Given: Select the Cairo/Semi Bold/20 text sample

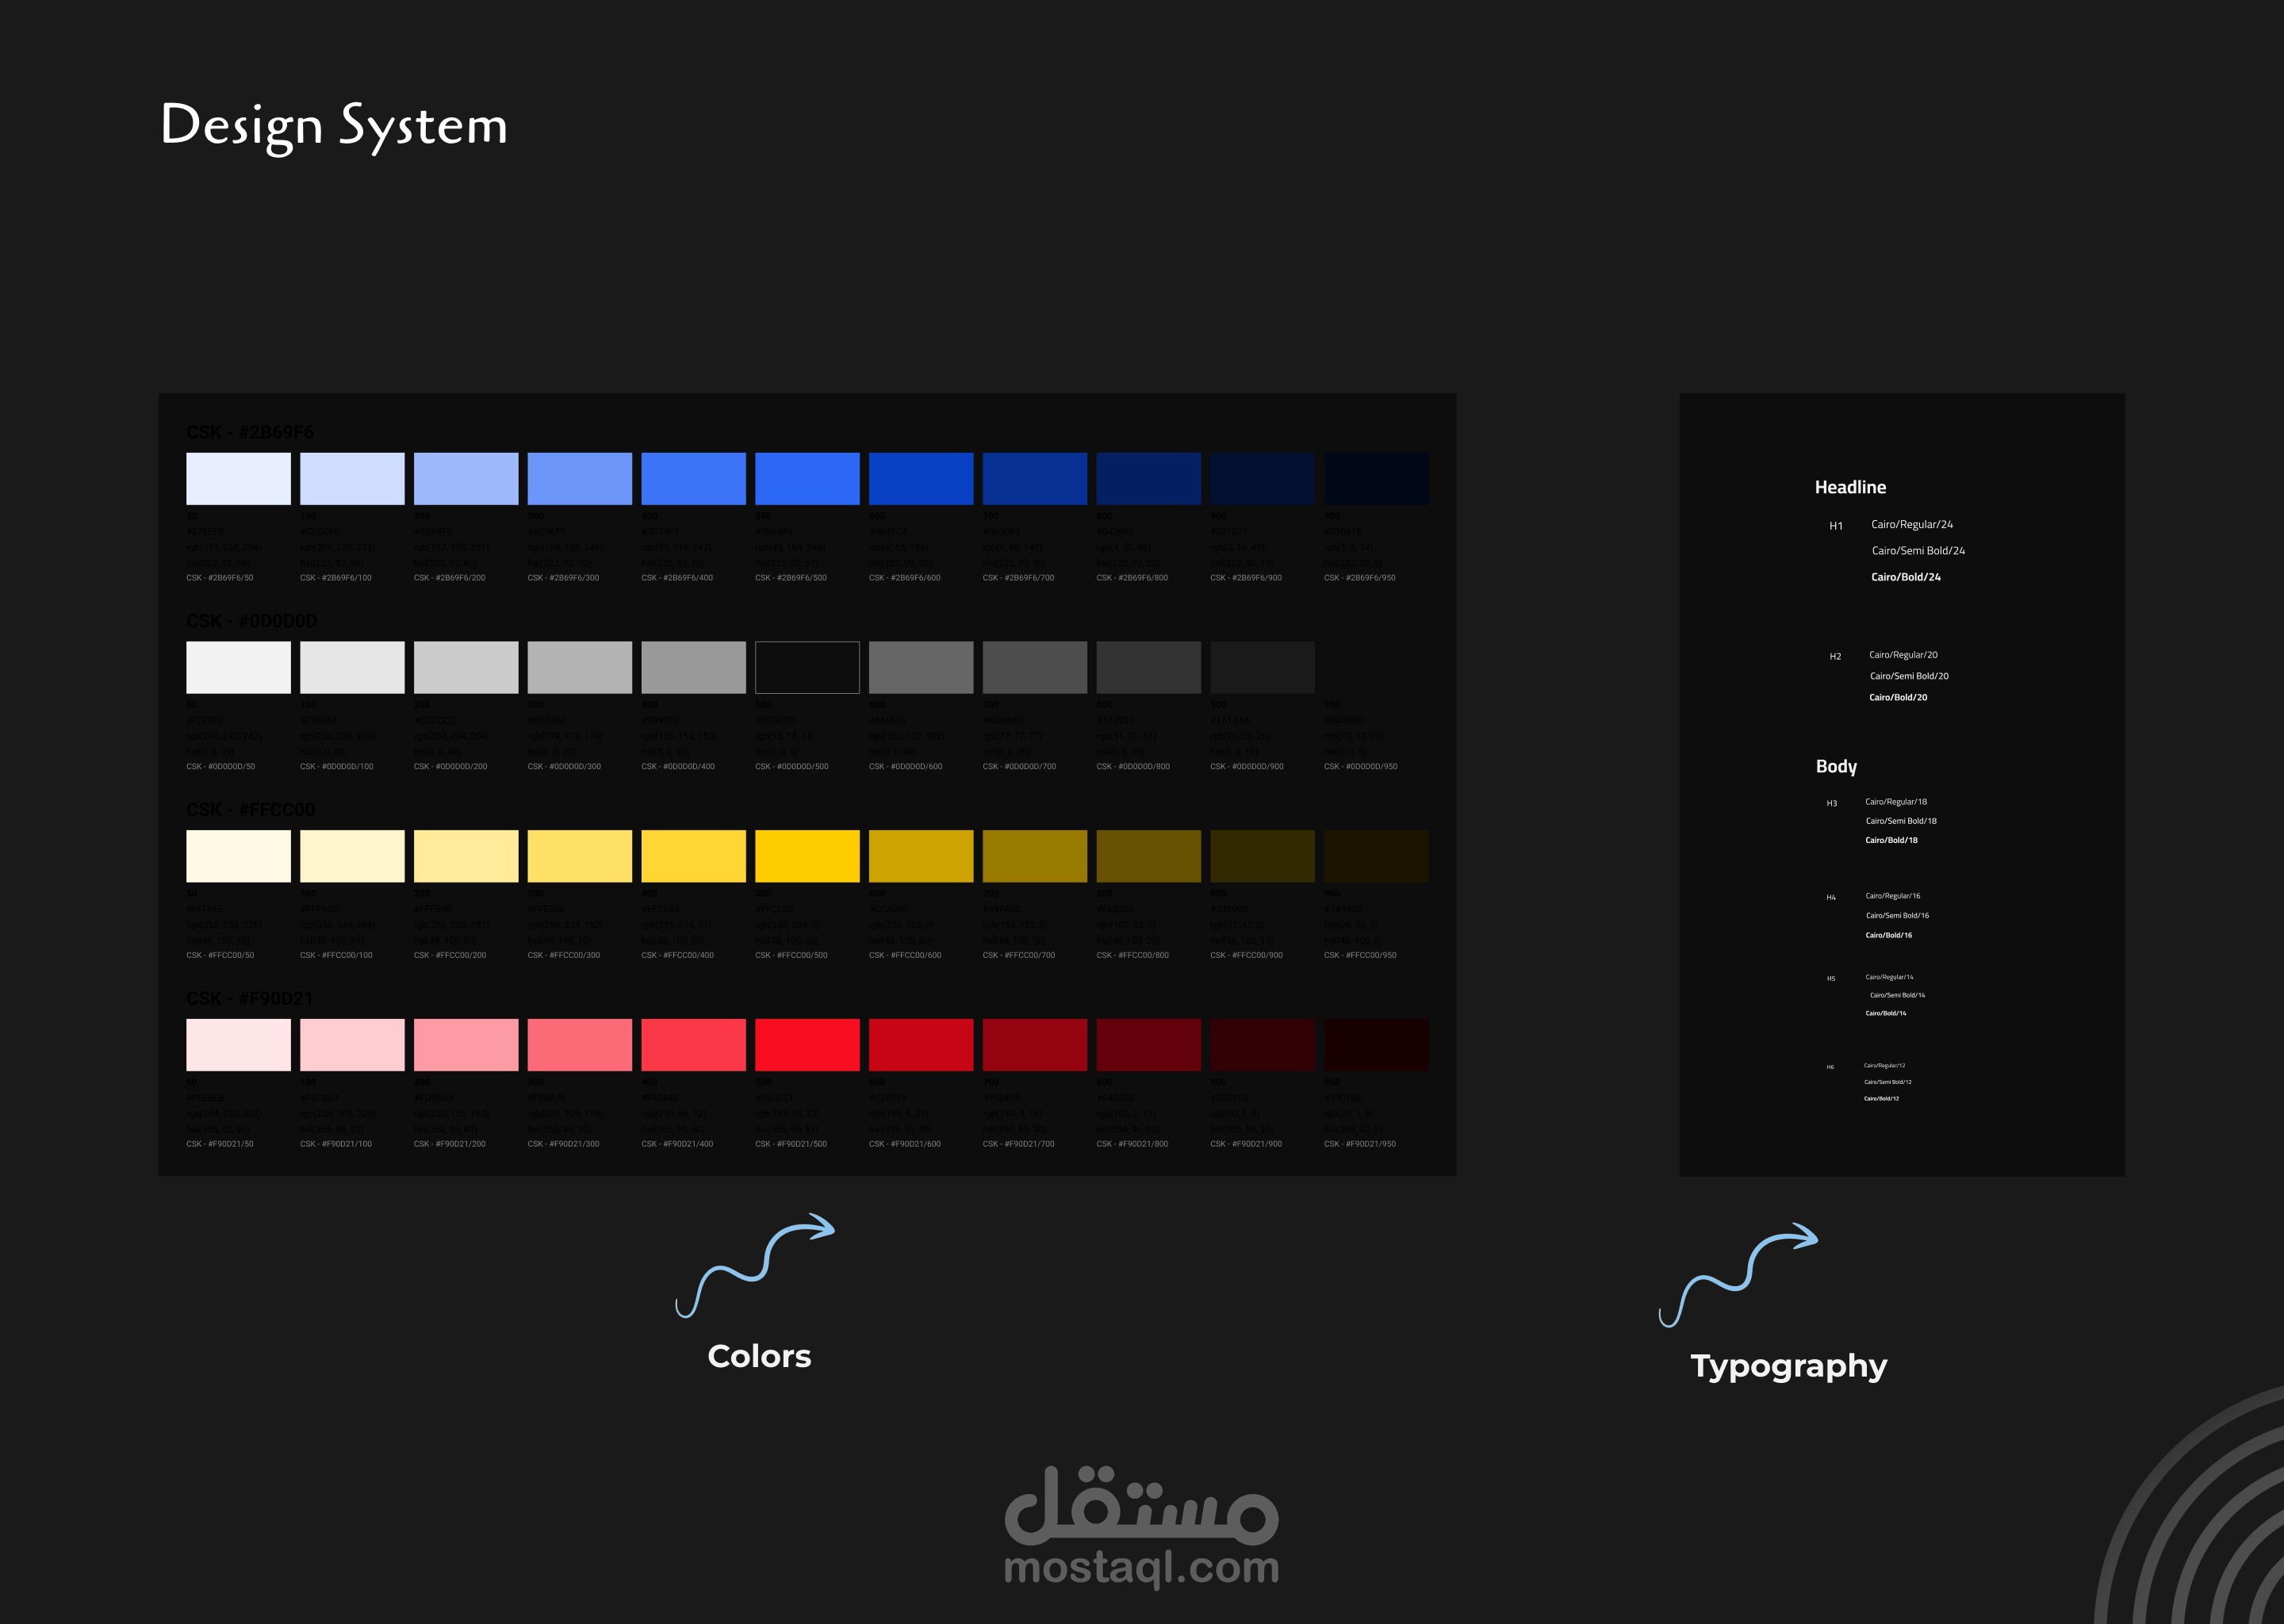Looking at the screenshot, I should (1908, 676).
